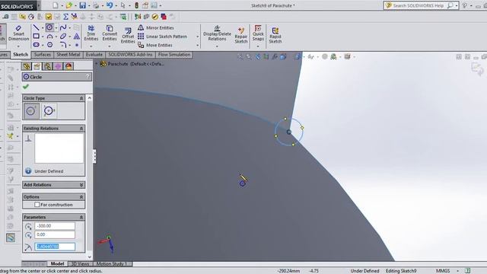Select Perimeter Circle type
Viewport: 487px width, 274px height.
pyautogui.click(x=49, y=111)
